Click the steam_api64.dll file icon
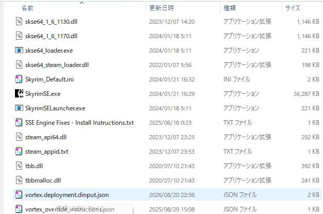Screen dimensions: 323x214 pos(19,137)
